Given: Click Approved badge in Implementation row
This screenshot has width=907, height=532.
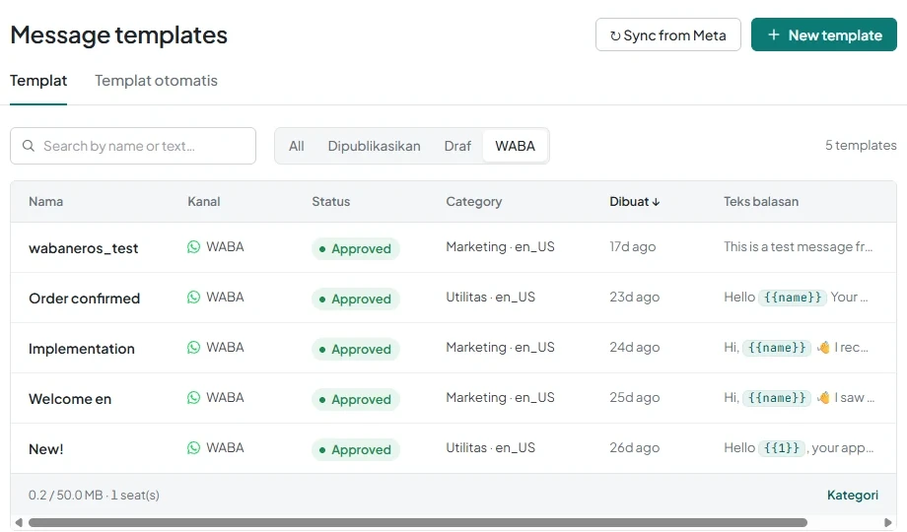Looking at the screenshot, I should 356,350.
